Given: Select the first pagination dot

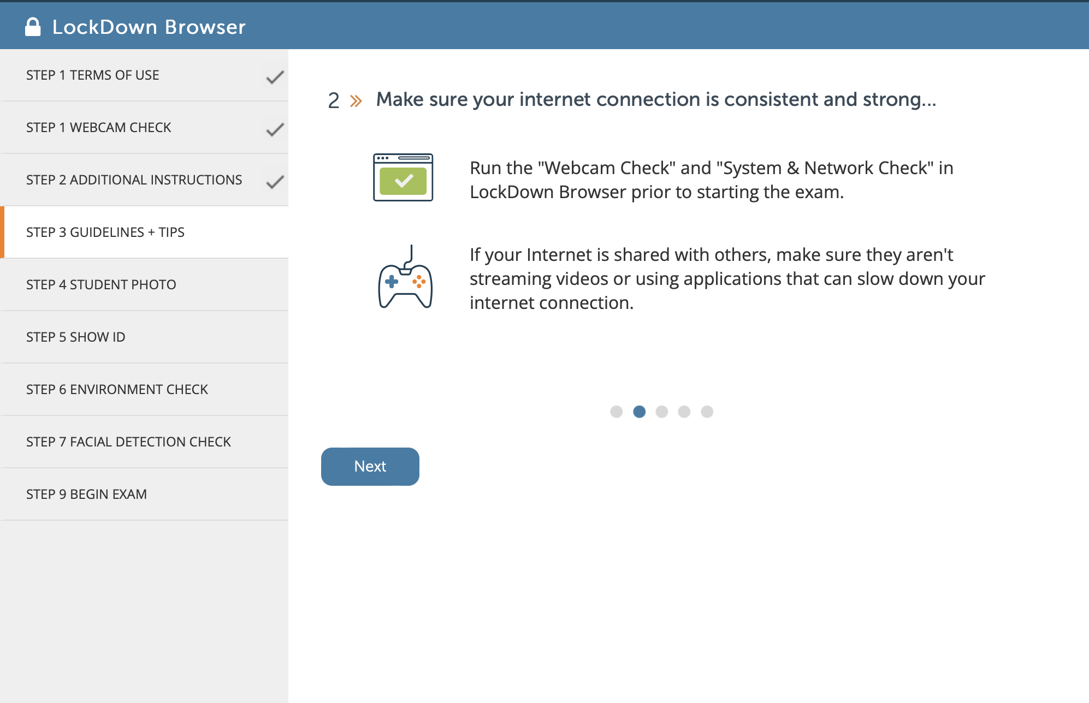Looking at the screenshot, I should point(616,412).
